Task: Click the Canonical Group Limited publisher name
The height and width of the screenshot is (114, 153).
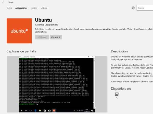Action: point(47,25)
